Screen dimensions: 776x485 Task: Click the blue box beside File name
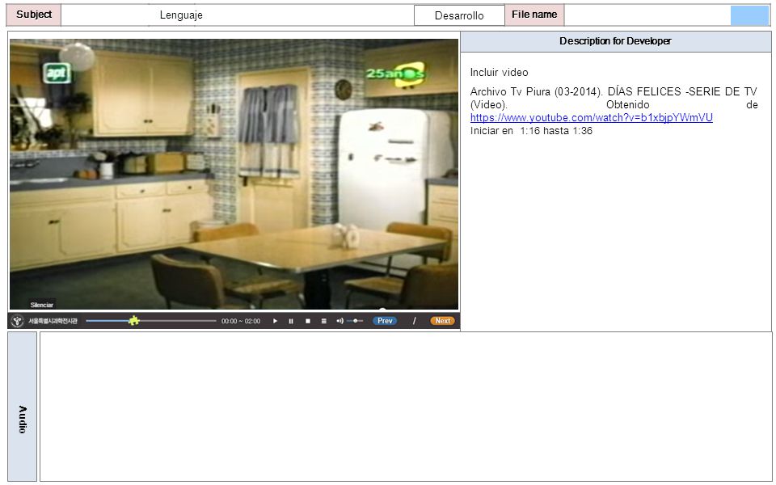pos(749,15)
